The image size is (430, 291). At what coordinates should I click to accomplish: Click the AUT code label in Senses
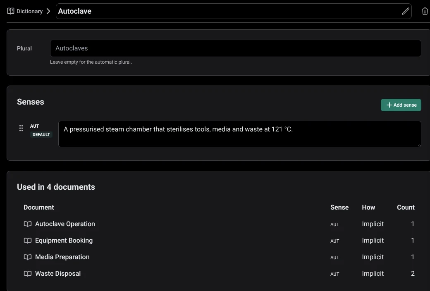35,126
